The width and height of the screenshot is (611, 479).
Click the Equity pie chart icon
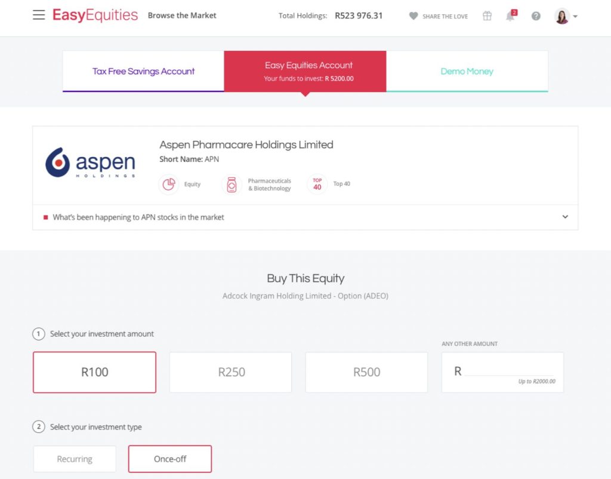169,184
